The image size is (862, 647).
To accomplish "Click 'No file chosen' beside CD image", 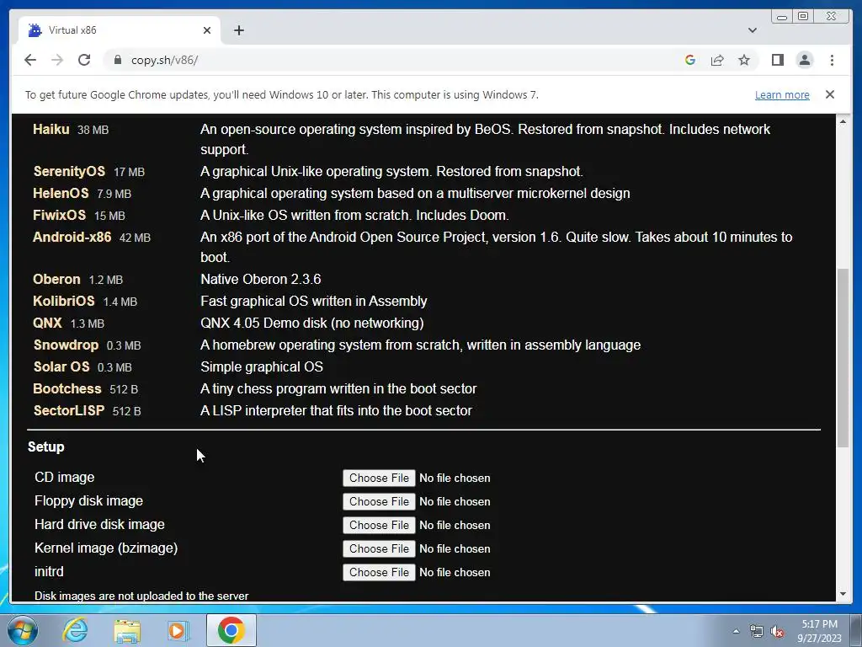I will click(x=455, y=479).
